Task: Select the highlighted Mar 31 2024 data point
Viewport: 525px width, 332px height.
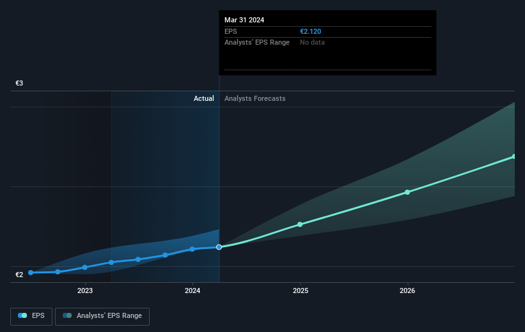Action: pos(219,247)
